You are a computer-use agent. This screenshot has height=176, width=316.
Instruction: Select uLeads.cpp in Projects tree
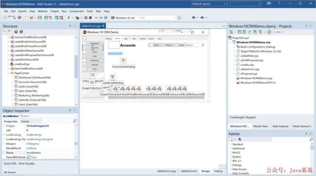247,65
